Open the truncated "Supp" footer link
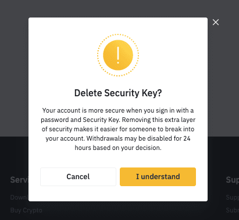Image resolution: width=239 pixels, height=220 pixels. coord(233,197)
